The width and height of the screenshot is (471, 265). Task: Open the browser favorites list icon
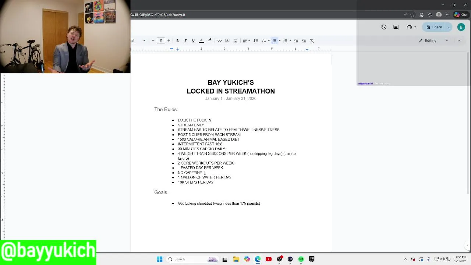[430, 15]
